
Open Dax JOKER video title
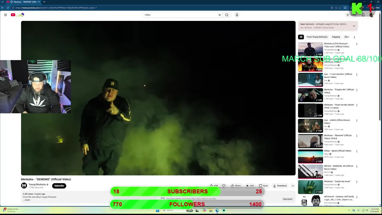[337, 122]
